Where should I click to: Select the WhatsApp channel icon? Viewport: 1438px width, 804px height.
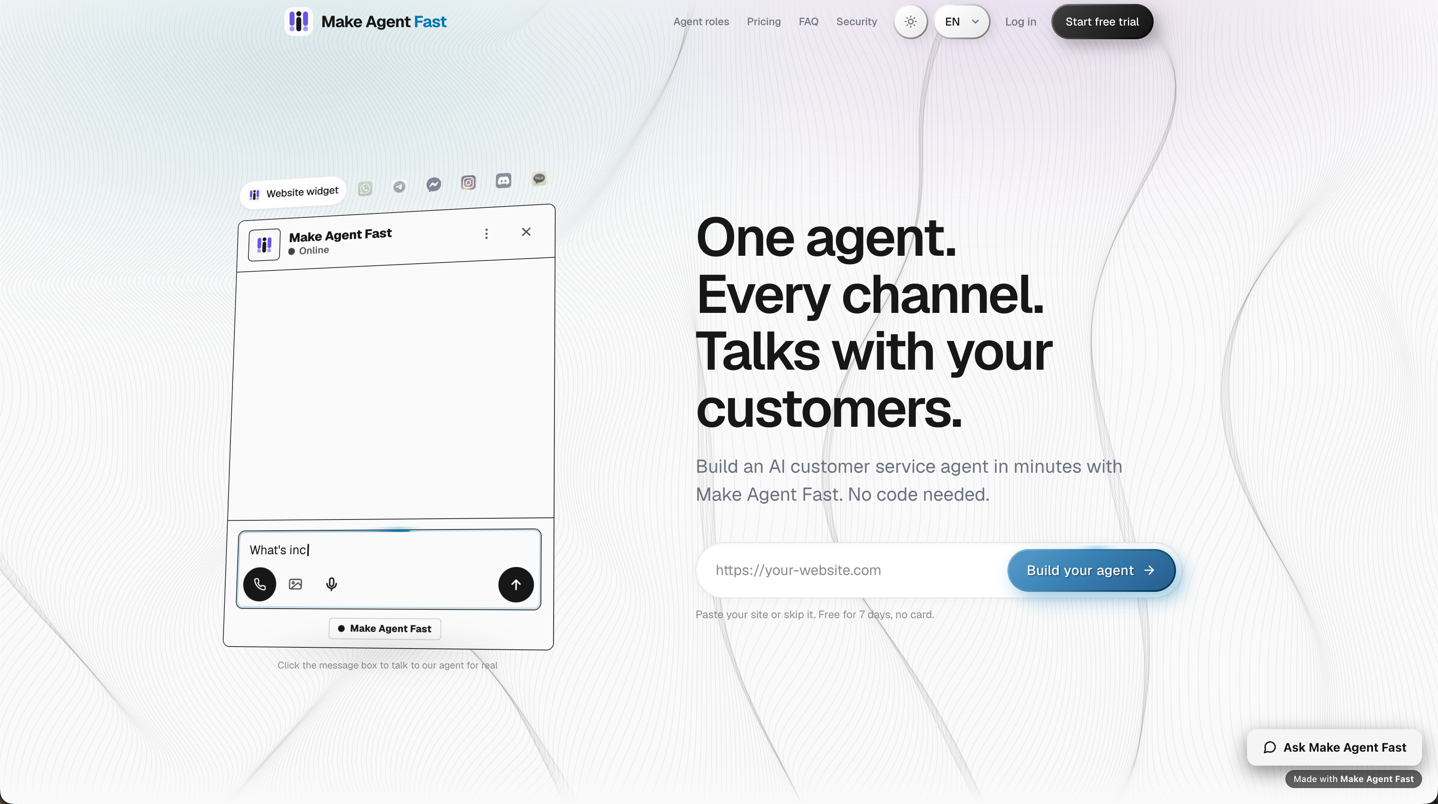tap(365, 189)
